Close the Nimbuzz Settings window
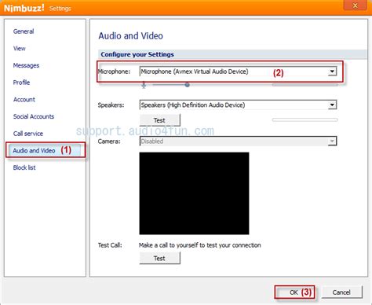Screen dimensions: 372x305 355,6
